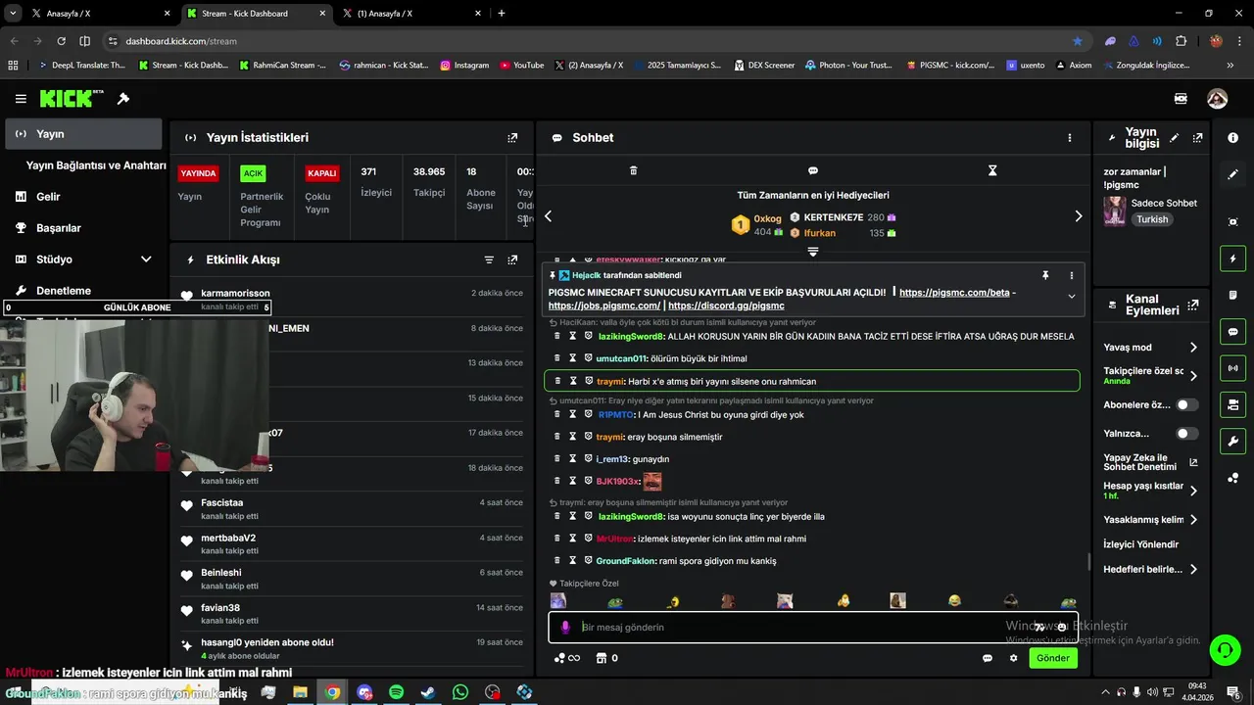
Task: Open the hamburger menu beside KICK logo
Action: (x=21, y=99)
